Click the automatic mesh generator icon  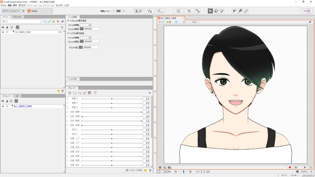160,11
